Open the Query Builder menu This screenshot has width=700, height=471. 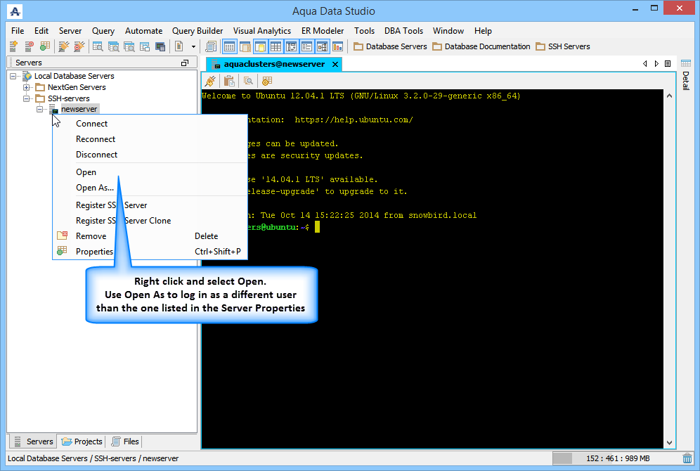tap(197, 31)
